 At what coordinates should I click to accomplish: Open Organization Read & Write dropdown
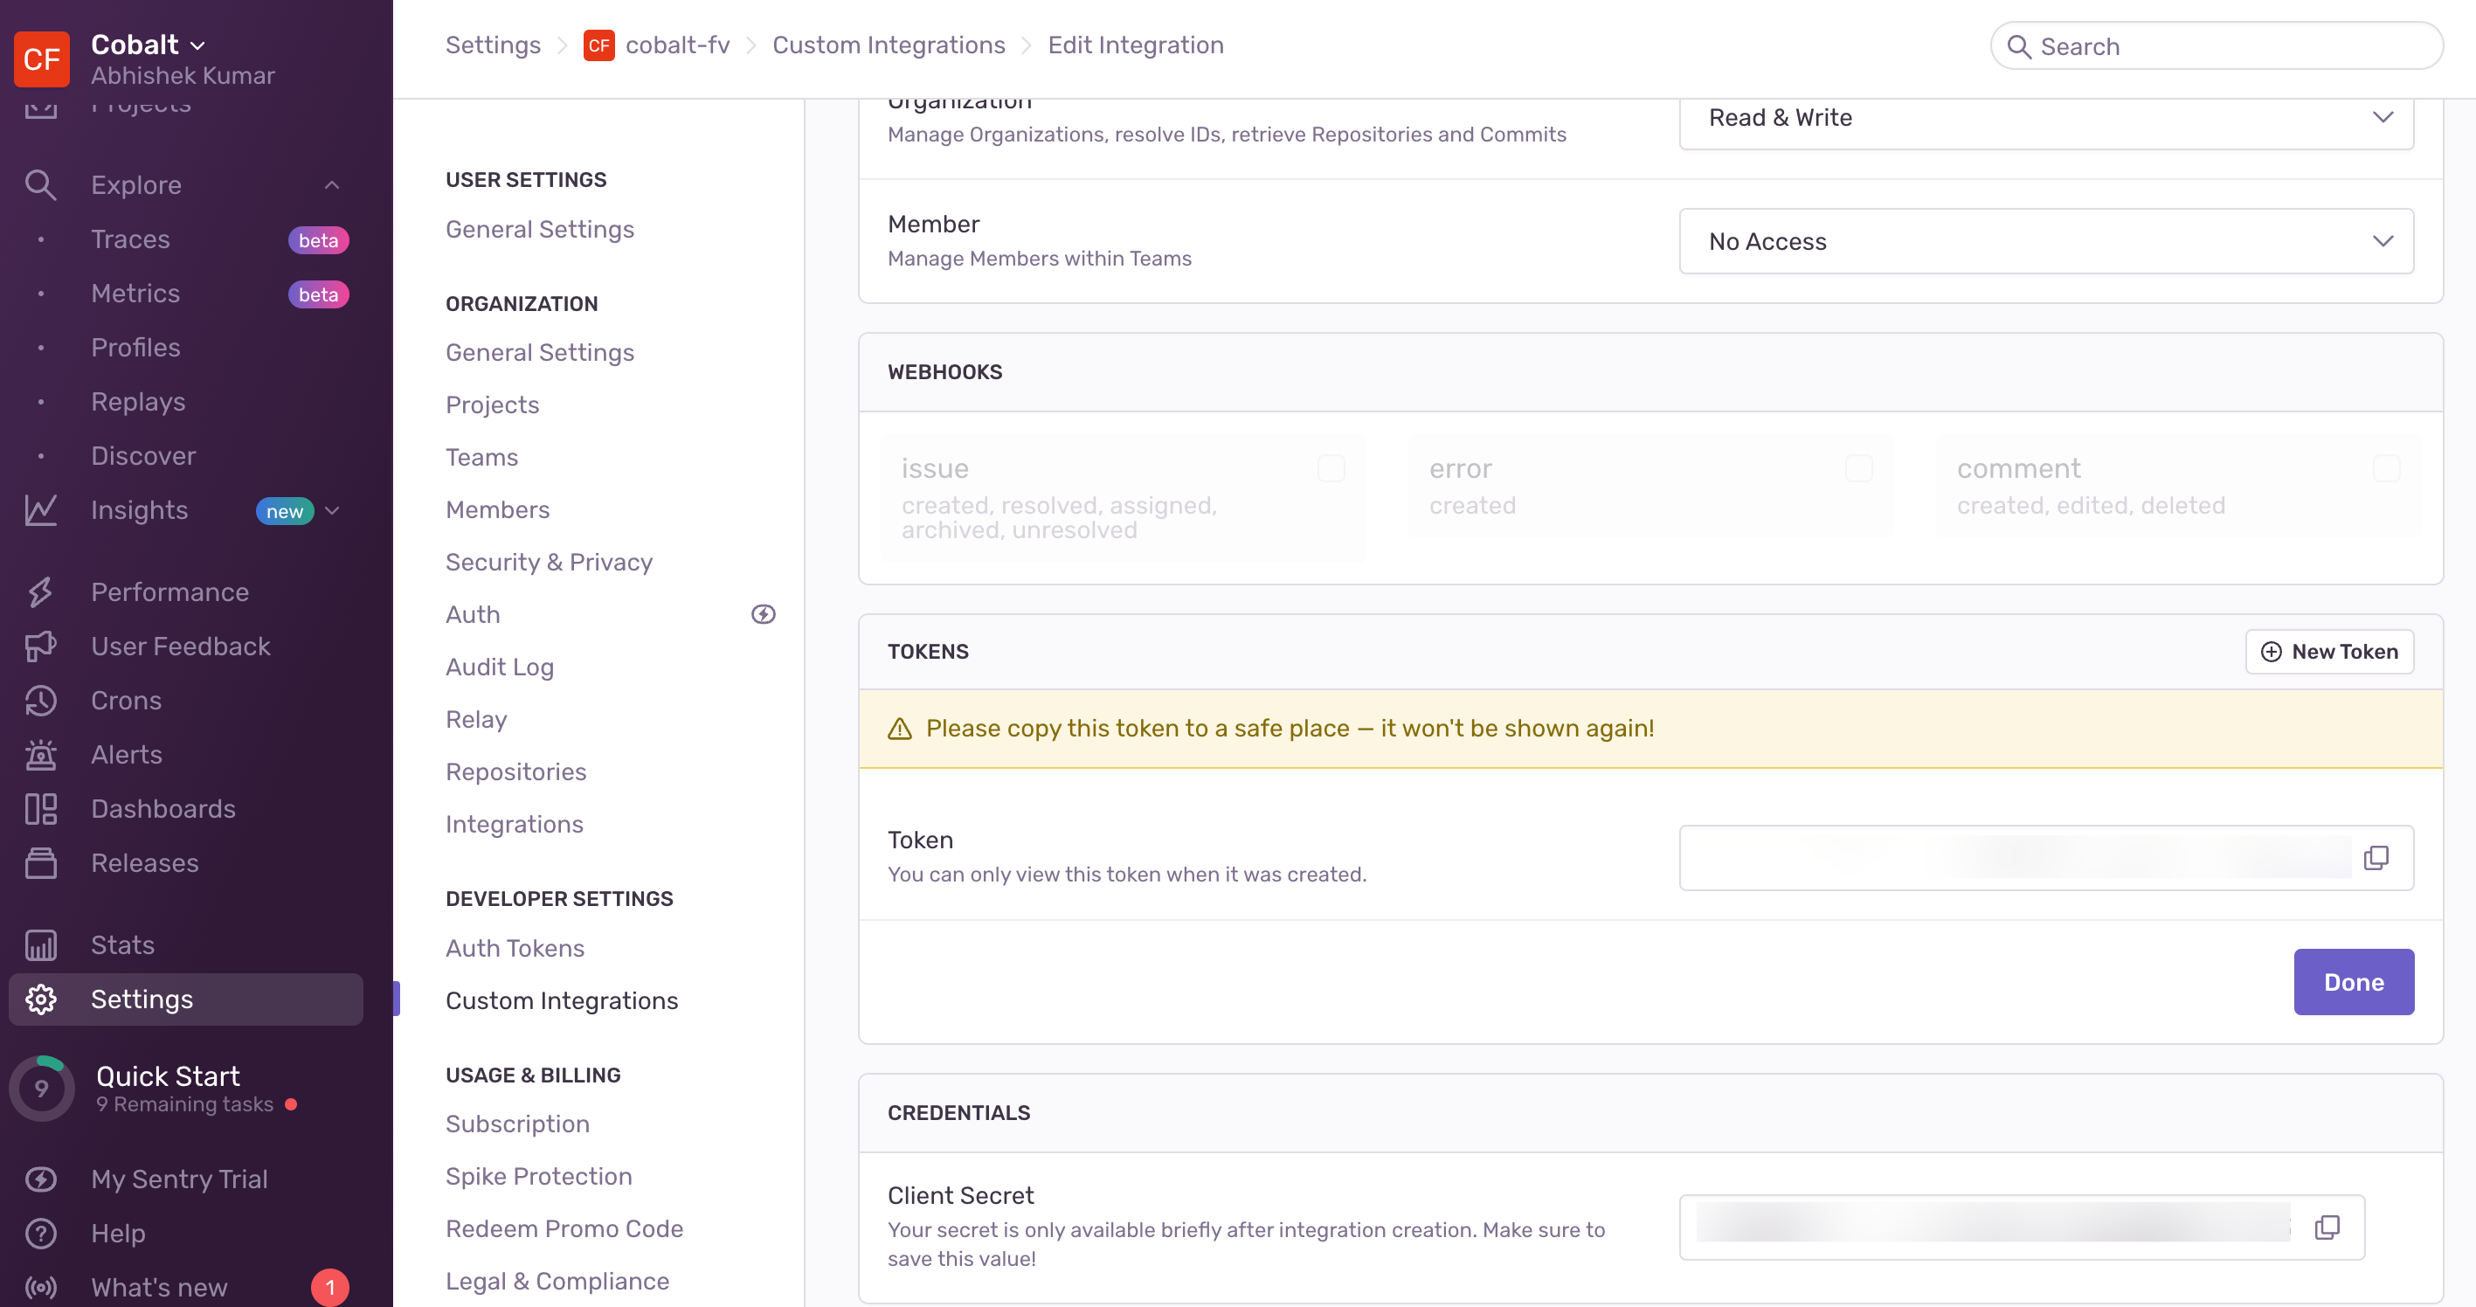[x=2045, y=118]
